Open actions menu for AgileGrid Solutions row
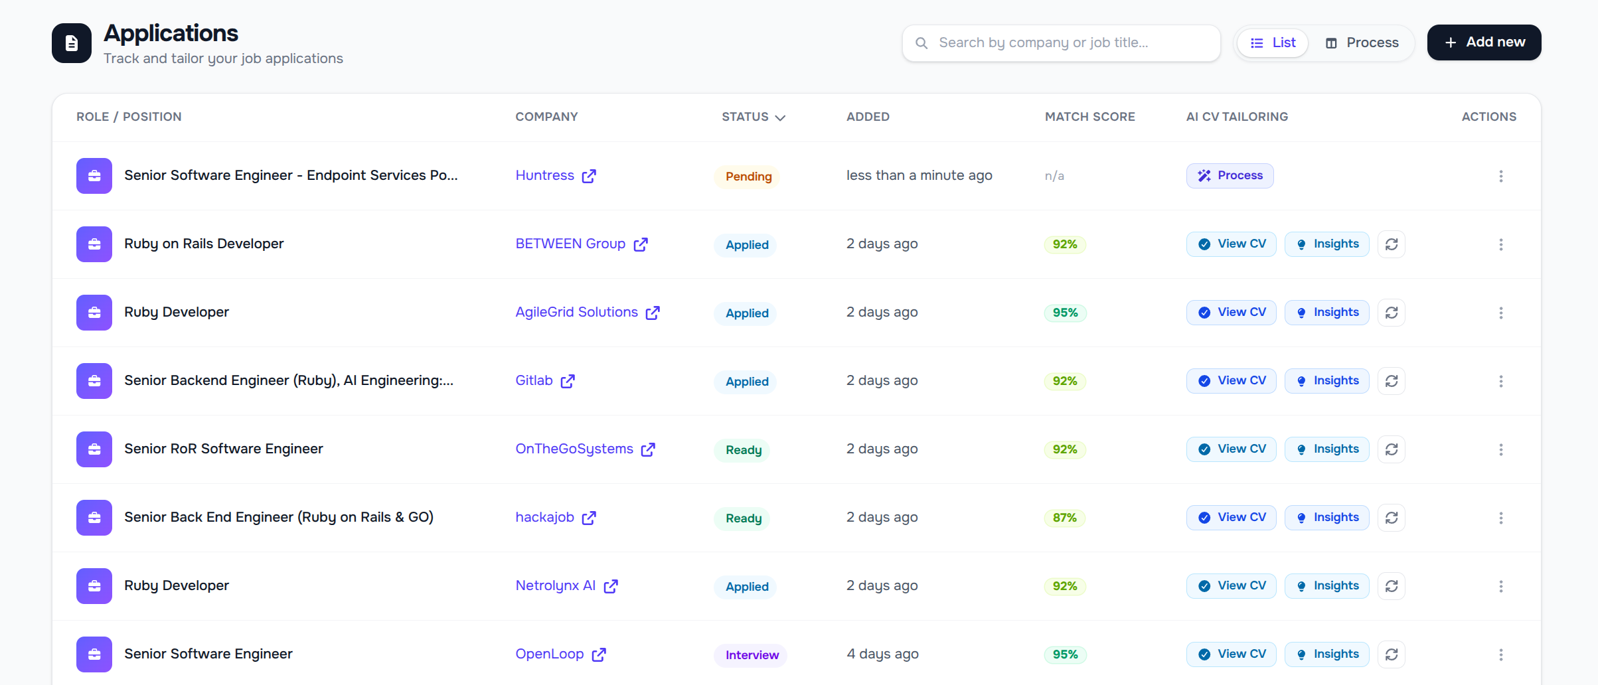The height and width of the screenshot is (685, 1598). point(1500,313)
